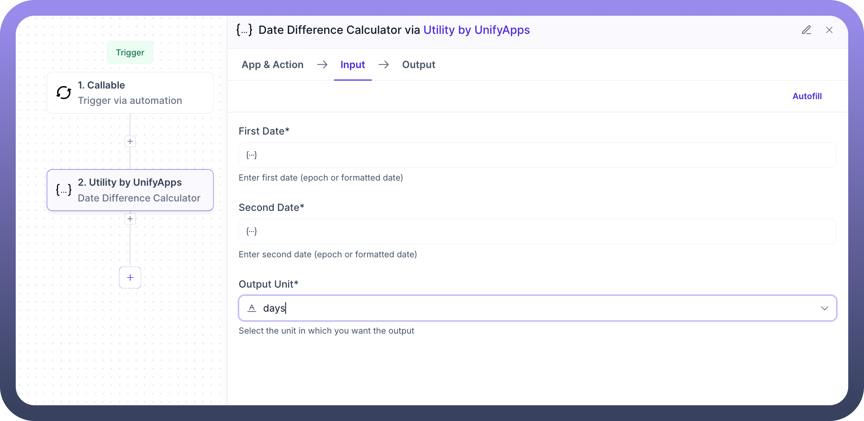Switch to the App & Action tab
864x421 pixels.
click(x=272, y=65)
